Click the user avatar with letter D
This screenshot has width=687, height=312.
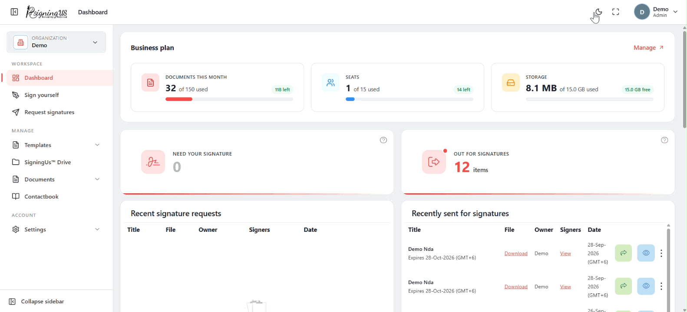642,12
